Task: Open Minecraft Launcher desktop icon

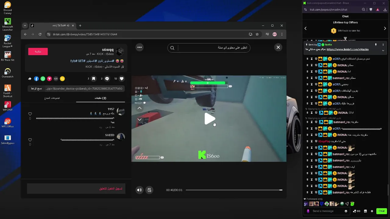Action: tap(8, 25)
